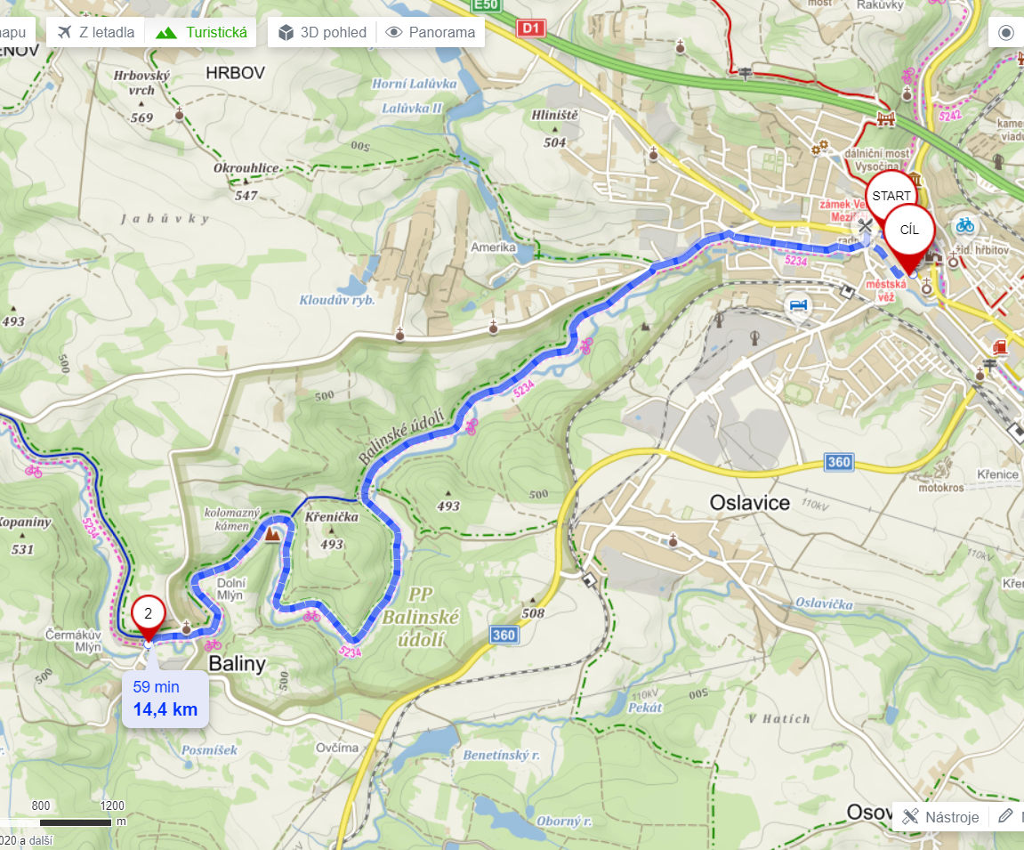Select the START route marker
1024x850 pixels.
pos(891,196)
